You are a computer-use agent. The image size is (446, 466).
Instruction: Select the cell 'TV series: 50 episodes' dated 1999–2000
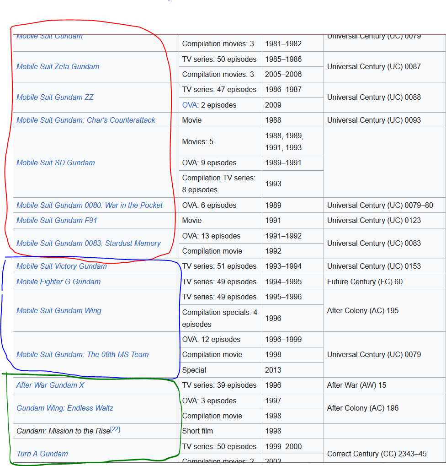[220, 446]
